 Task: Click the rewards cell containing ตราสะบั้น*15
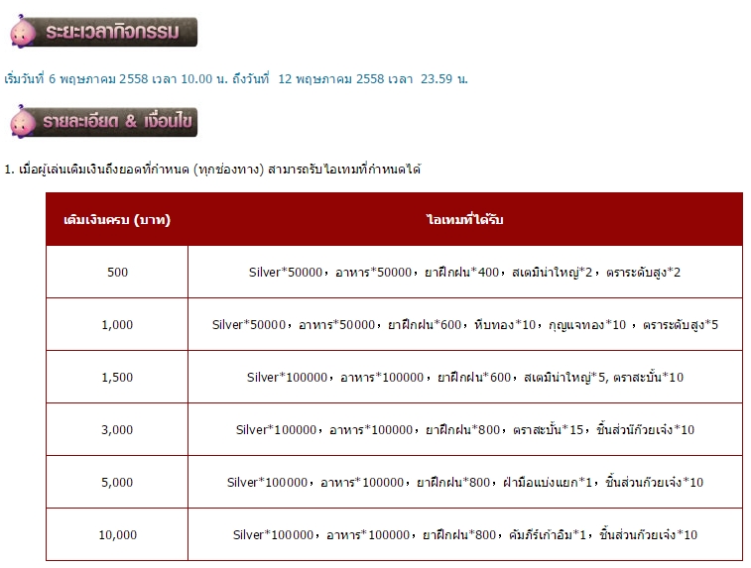[x=465, y=429]
